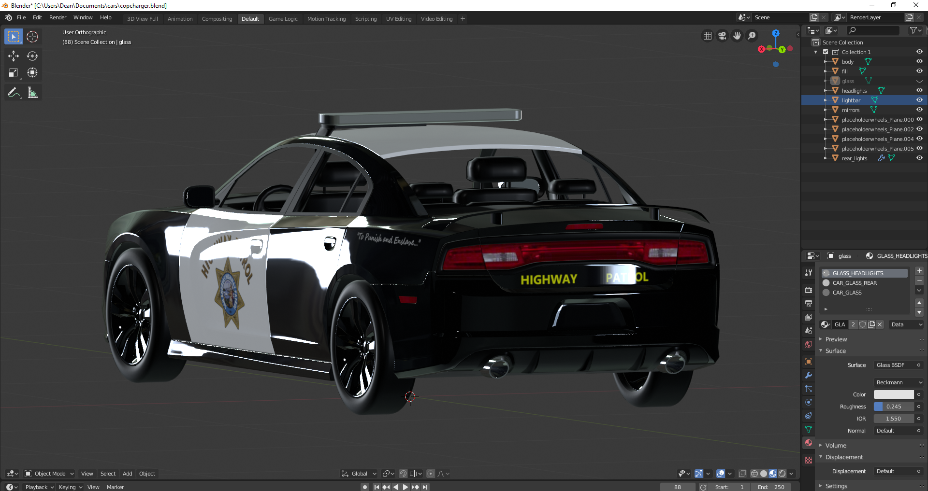Open the outliner filter dropdown
The image size is (928, 491).
click(915, 30)
